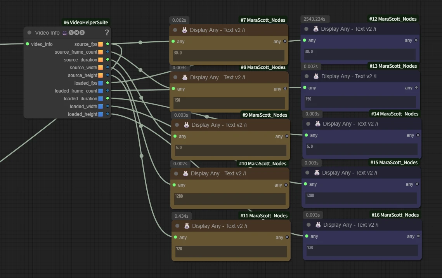Click the blue square icon beside loaded_height
Screen dimensions: 442x278
point(101,114)
